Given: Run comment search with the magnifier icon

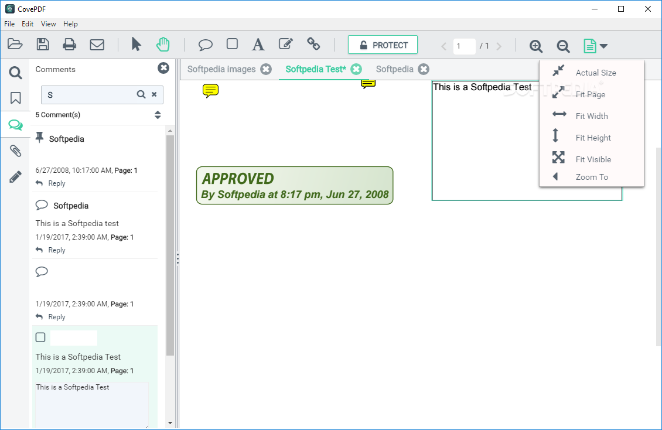Looking at the screenshot, I should click(x=141, y=94).
